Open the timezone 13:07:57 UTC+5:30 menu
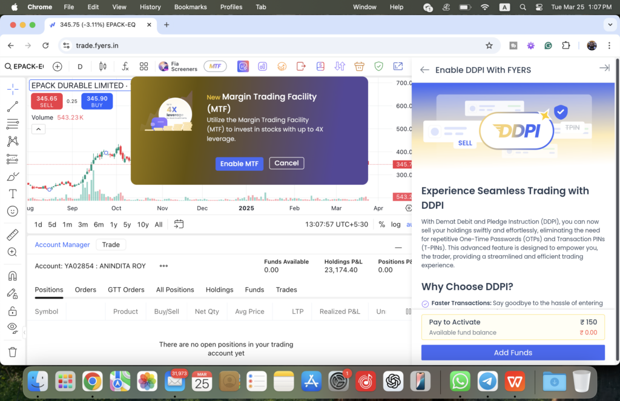Viewport: 620px width, 401px height. tap(337, 224)
